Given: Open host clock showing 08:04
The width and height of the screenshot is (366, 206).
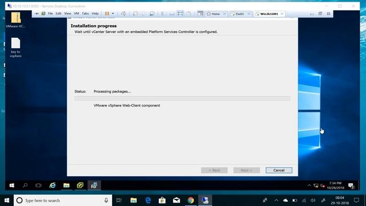Looking at the screenshot, I should pyautogui.click(x=340, y=200).
